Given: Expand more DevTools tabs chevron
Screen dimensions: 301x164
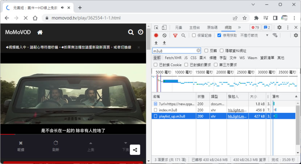Looking at the screenshot, I should point(239,27).
